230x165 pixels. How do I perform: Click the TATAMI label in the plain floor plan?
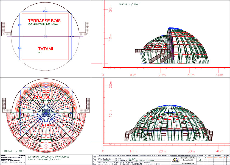click(45, 49)
